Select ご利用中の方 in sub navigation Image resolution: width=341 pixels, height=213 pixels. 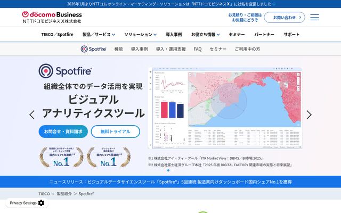(247, 49)
